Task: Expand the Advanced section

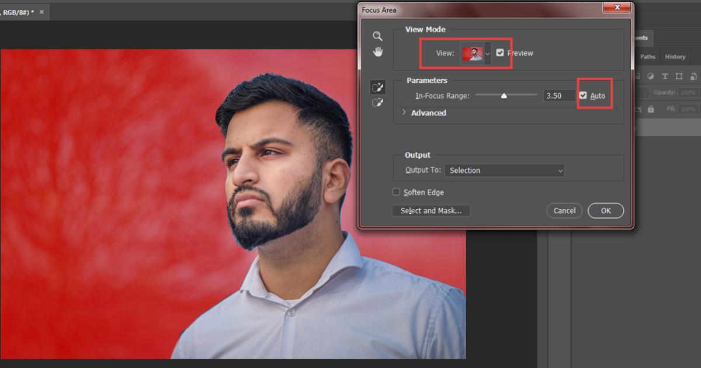Action: pyautogui.click(x=404, y=113)
